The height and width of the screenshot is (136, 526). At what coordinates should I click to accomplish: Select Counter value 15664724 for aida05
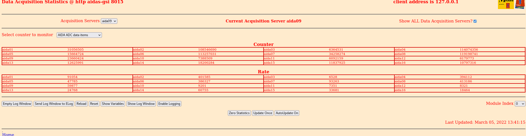coord(76,54)
